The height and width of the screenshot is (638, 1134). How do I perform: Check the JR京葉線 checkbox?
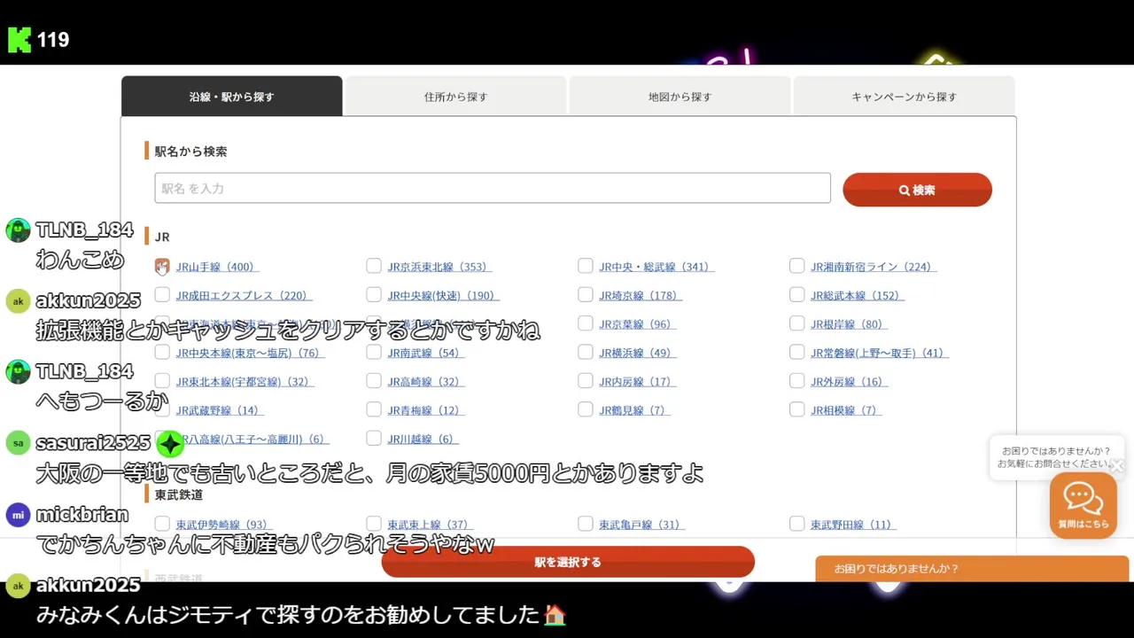(x=586, y=323)
